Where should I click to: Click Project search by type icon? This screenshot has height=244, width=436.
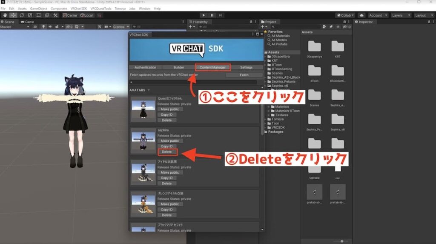click(324, 27)
